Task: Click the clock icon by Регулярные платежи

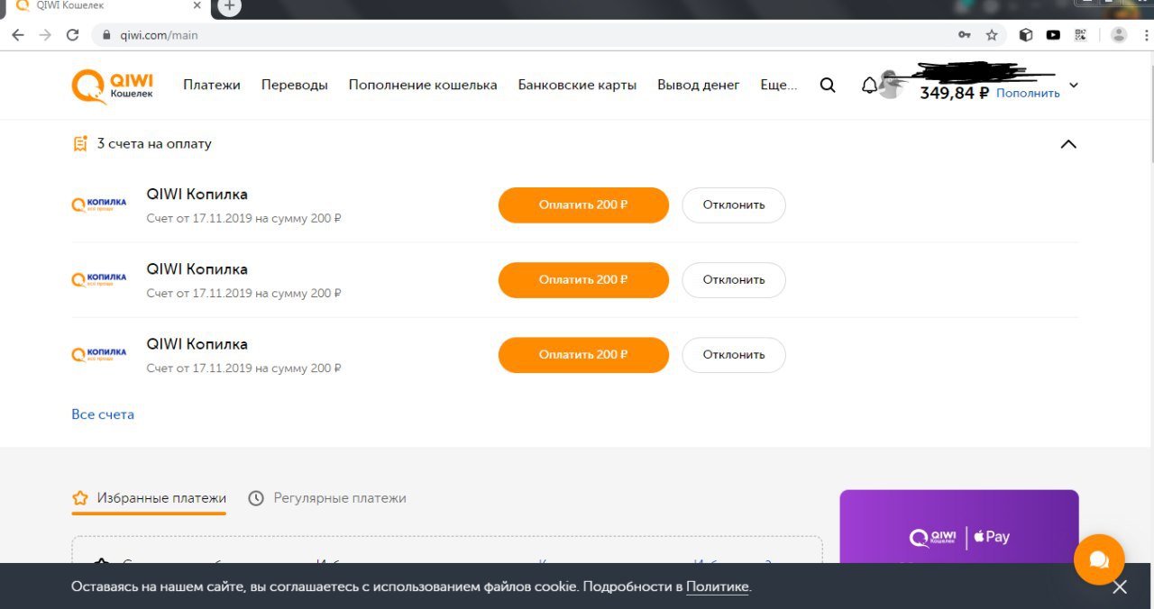Action: point(256,498)
